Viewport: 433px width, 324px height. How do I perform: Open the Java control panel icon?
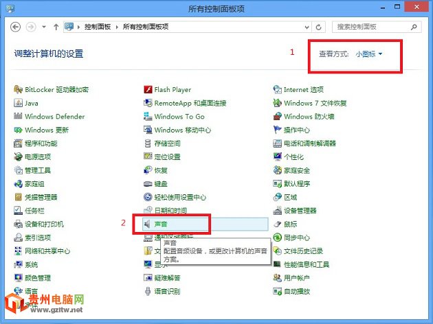[19, 103]
